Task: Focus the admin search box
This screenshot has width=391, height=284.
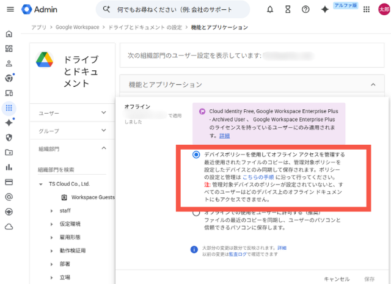Action: tap(173, 10)
